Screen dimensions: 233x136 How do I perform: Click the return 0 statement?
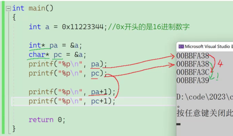[x=47, y=120]
